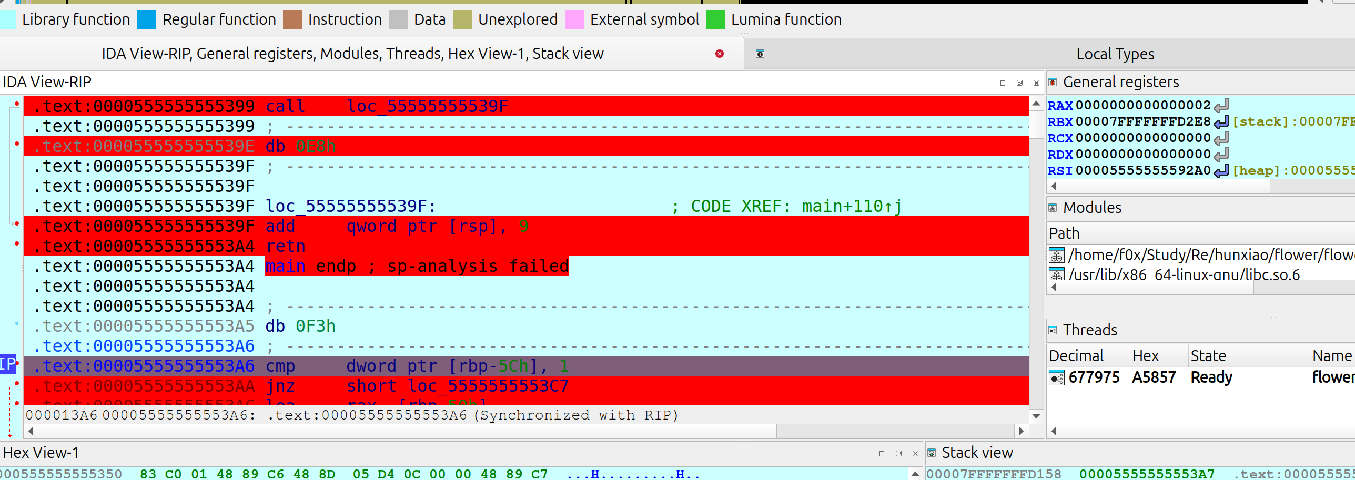Click the left arrow of Threads horizontal scrollbar
Screen dimensions: 1355x480
(1054, 431)
